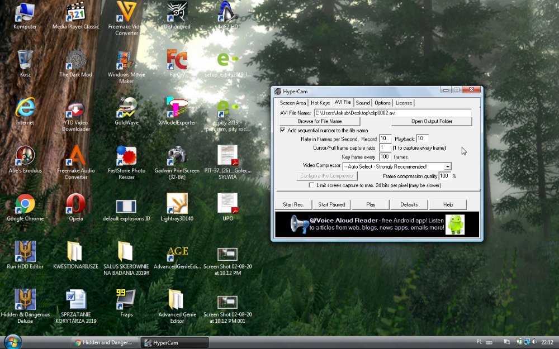
Task: Open YTD Video Downloader
Action: (x=75, y=109)
